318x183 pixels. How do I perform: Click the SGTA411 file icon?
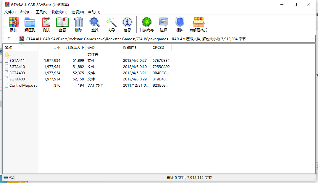coord(7,60)
